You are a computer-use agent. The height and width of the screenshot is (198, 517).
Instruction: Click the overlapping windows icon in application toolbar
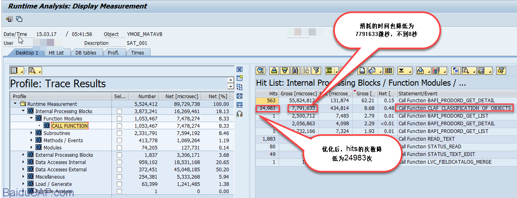pyautogui.click(x=19, y=19)
